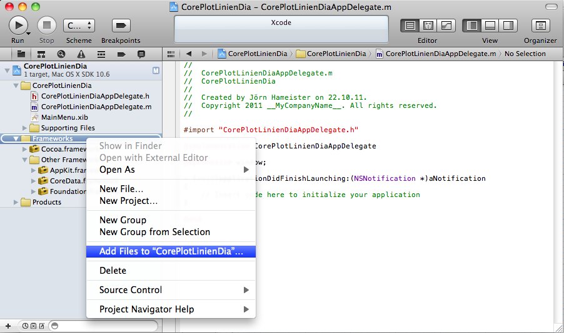The height and width of the screenshot is (333, 564).
Task: Select New Group from context menu
Action: (123, 220)
